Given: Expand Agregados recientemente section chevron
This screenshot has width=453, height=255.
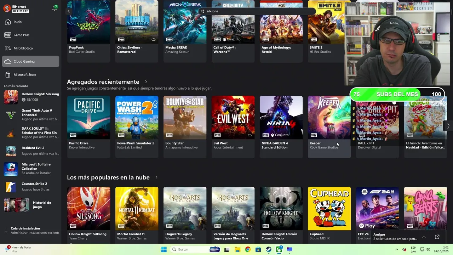Looking at the screenshot, I should coord(146,82).
